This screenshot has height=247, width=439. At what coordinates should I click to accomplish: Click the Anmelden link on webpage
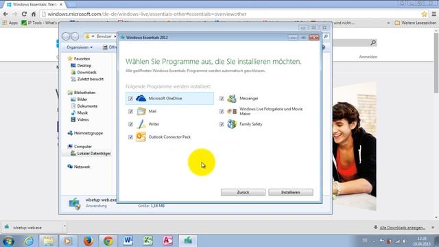point(368,57)
